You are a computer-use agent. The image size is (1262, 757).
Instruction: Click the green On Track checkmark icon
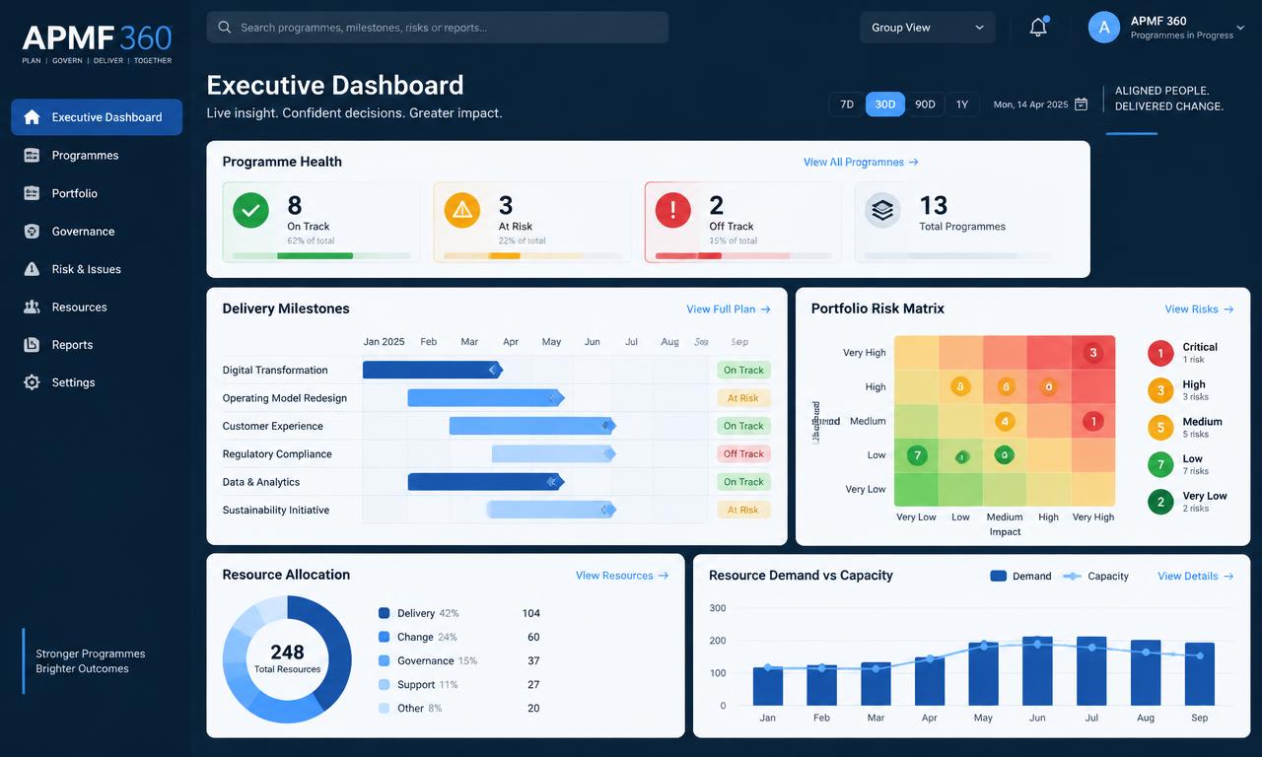(x=250, y=210)
